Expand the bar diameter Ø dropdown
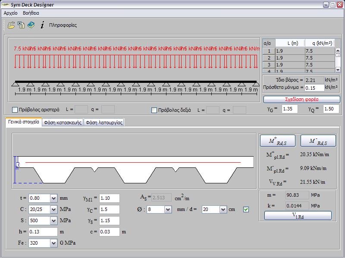345x258 pixels. [x=168, y=209]
